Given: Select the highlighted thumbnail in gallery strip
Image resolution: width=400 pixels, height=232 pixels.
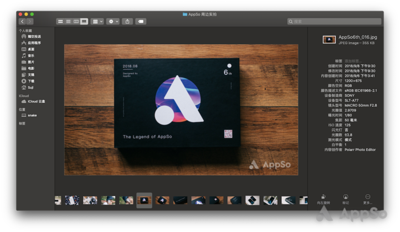Looking at the screenshot, I should 144,200.
